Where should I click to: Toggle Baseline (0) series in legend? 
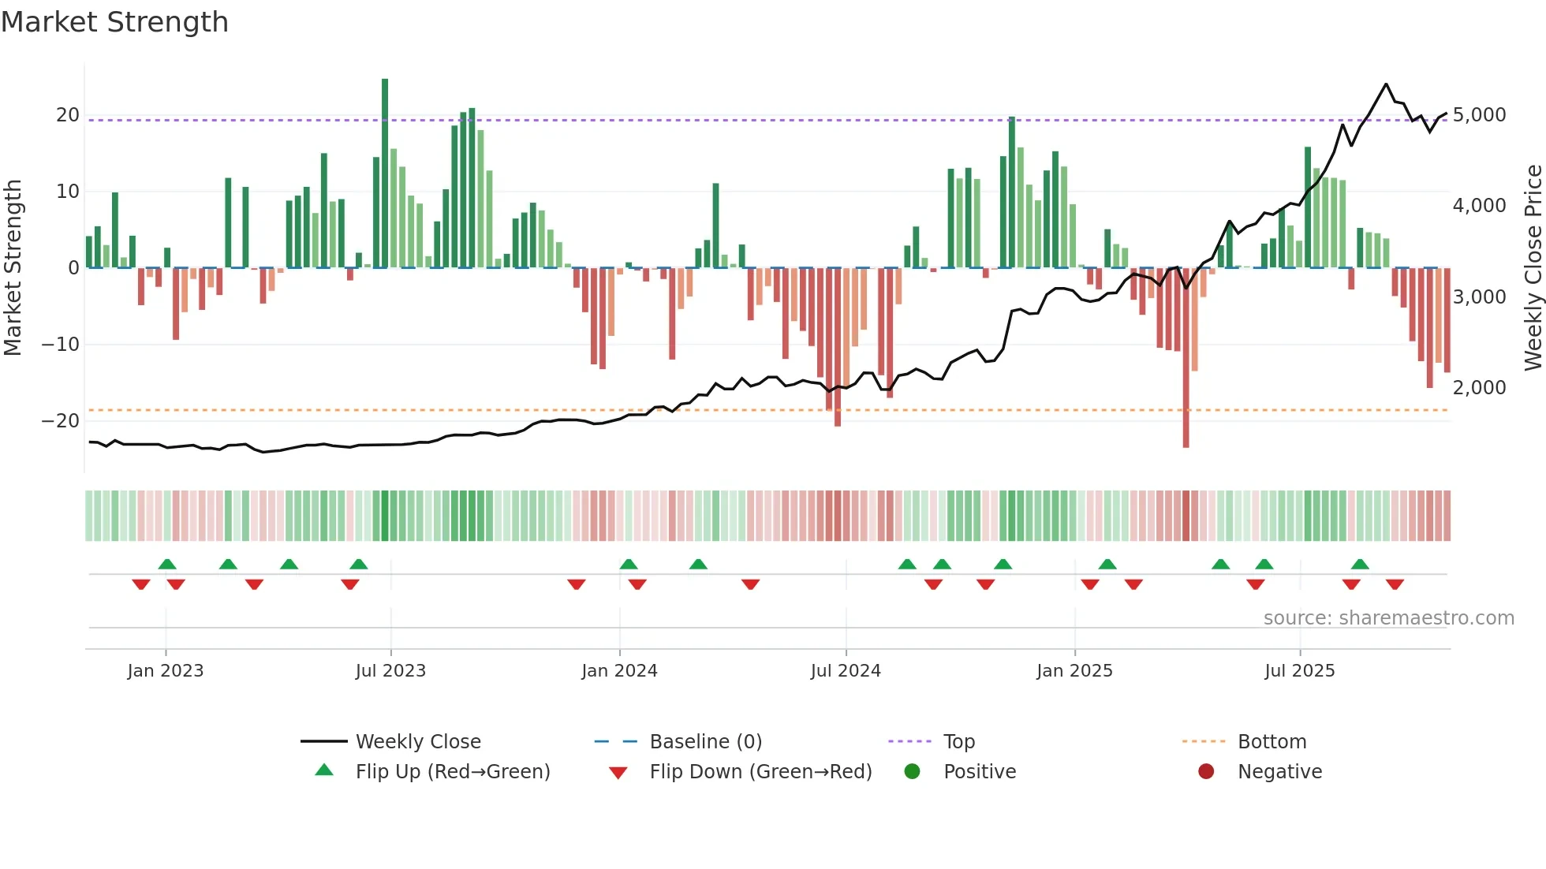tap(705, 741)
